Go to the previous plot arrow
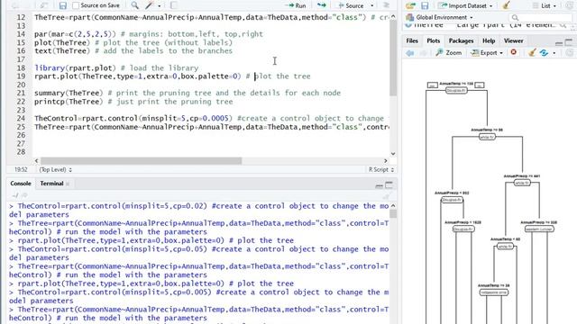The image size is (577, 324). (409, 53)
